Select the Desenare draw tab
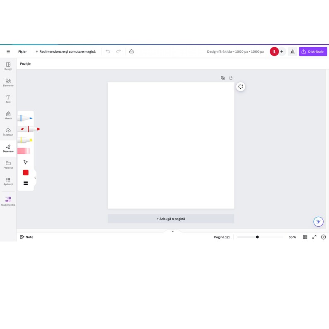Viewport: 329px width, 329px height. pos(8,148)
